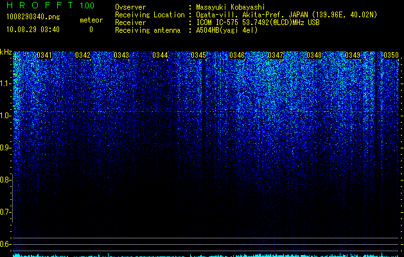Click the 0350 time marker
404x257 pixels.
(x=391, y=55)
